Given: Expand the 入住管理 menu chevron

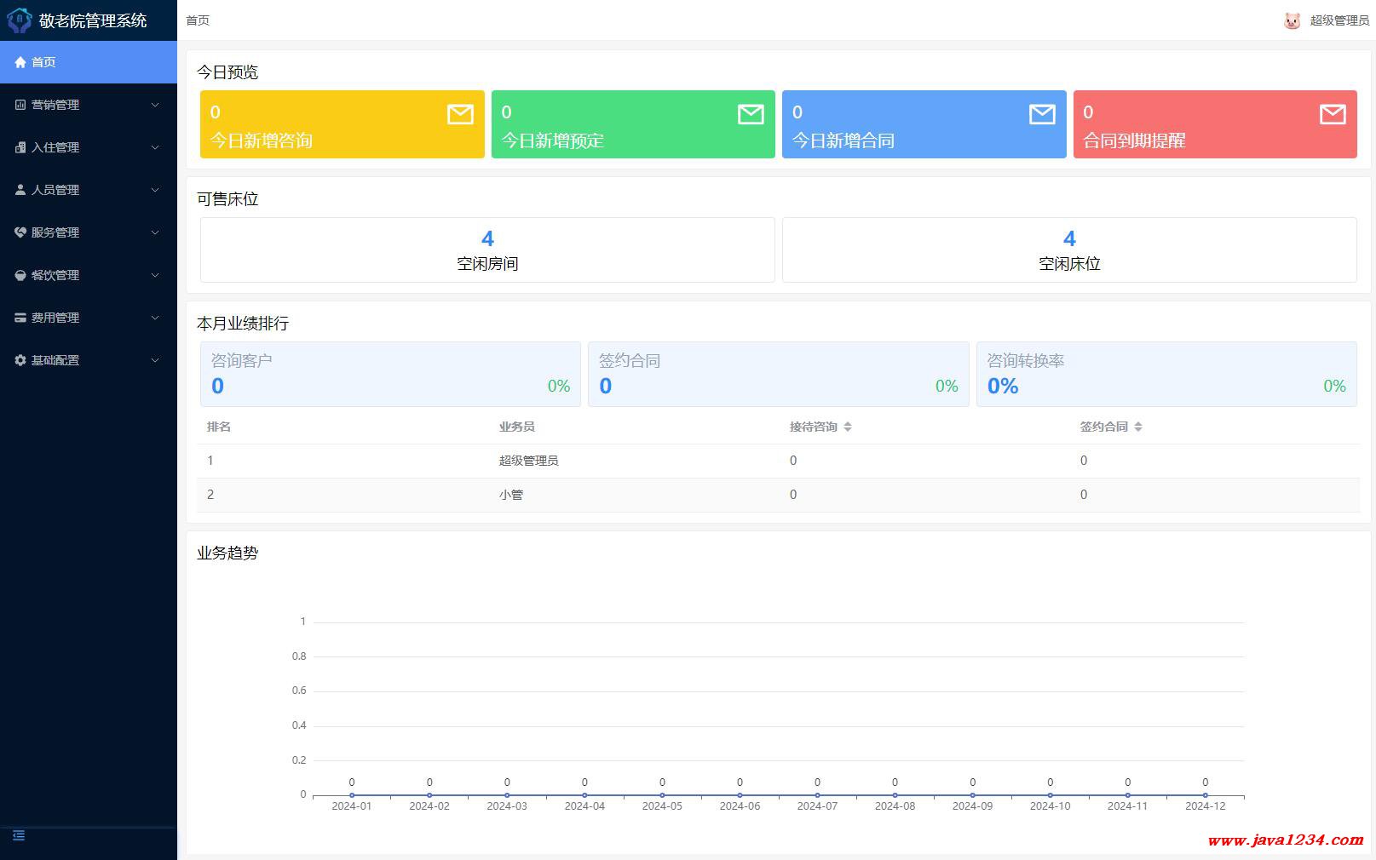Looking at the screenshot, I should click(155, 147).
